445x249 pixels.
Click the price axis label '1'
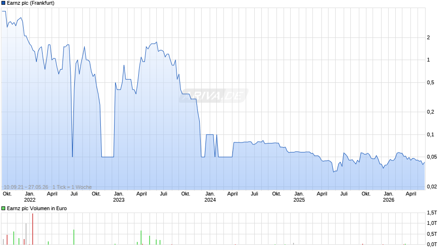[428, 60]
